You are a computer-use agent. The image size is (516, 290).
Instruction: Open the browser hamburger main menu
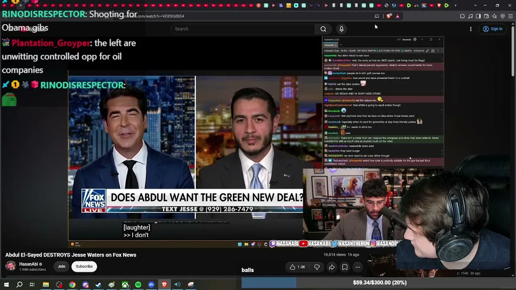pyautogui.click(x=511, y=16)
